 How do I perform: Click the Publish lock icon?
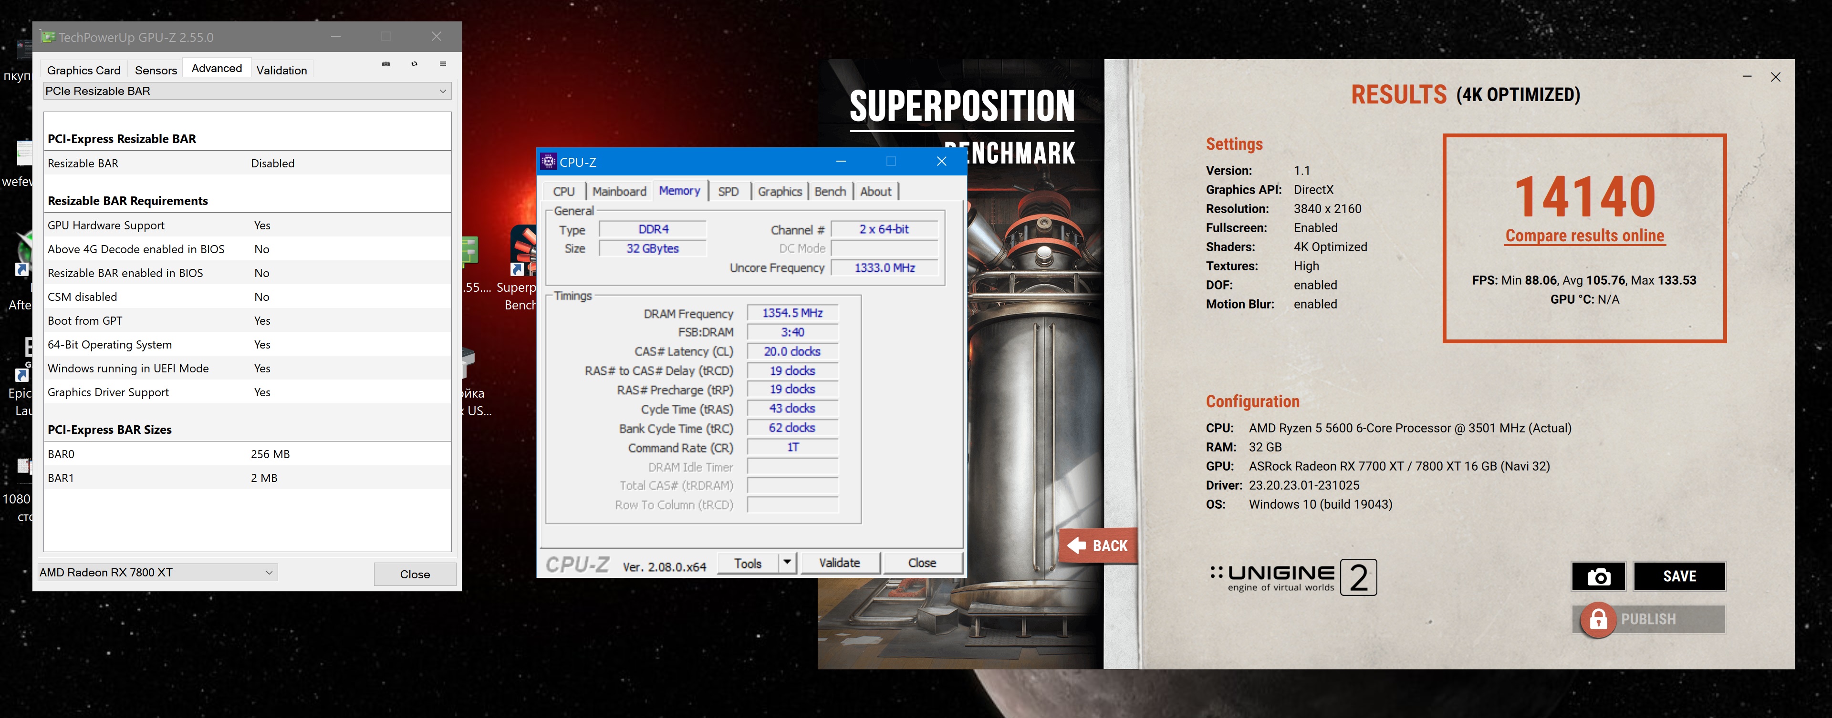click(x=1598, y=620)
